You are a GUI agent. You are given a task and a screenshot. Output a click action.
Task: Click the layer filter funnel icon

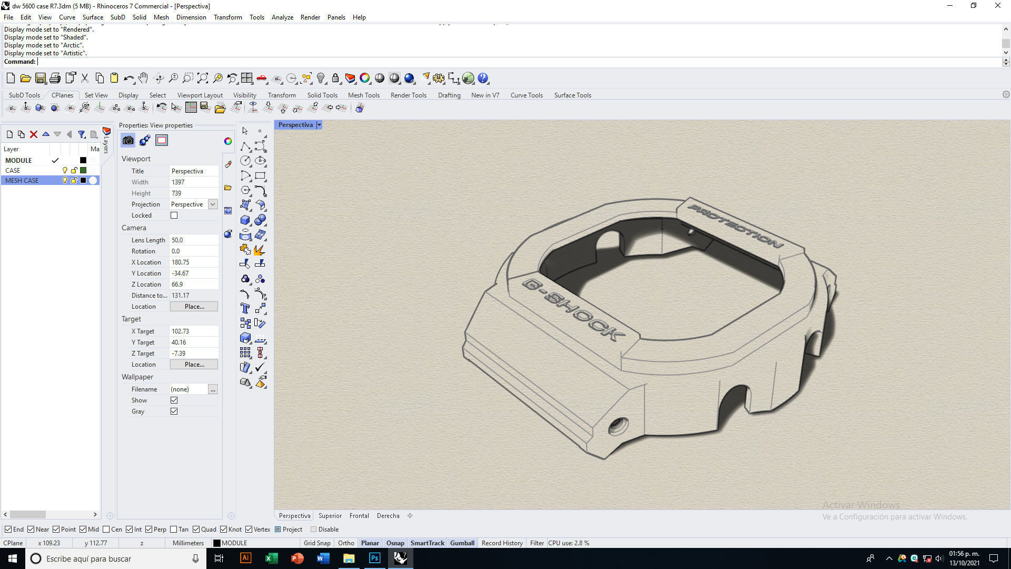click(82, 134)
